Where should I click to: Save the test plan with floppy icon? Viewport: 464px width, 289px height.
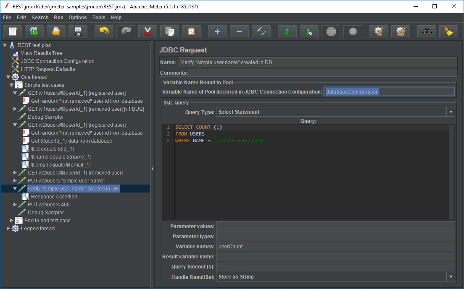(78, 31)
